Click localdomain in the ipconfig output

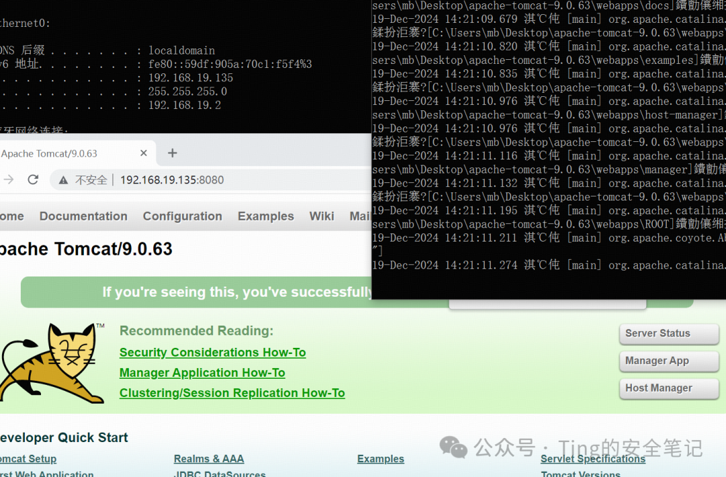tap(182, 50)
